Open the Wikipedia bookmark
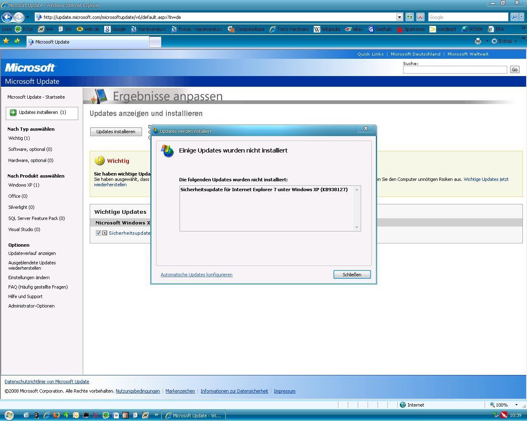 pos(327,29)
